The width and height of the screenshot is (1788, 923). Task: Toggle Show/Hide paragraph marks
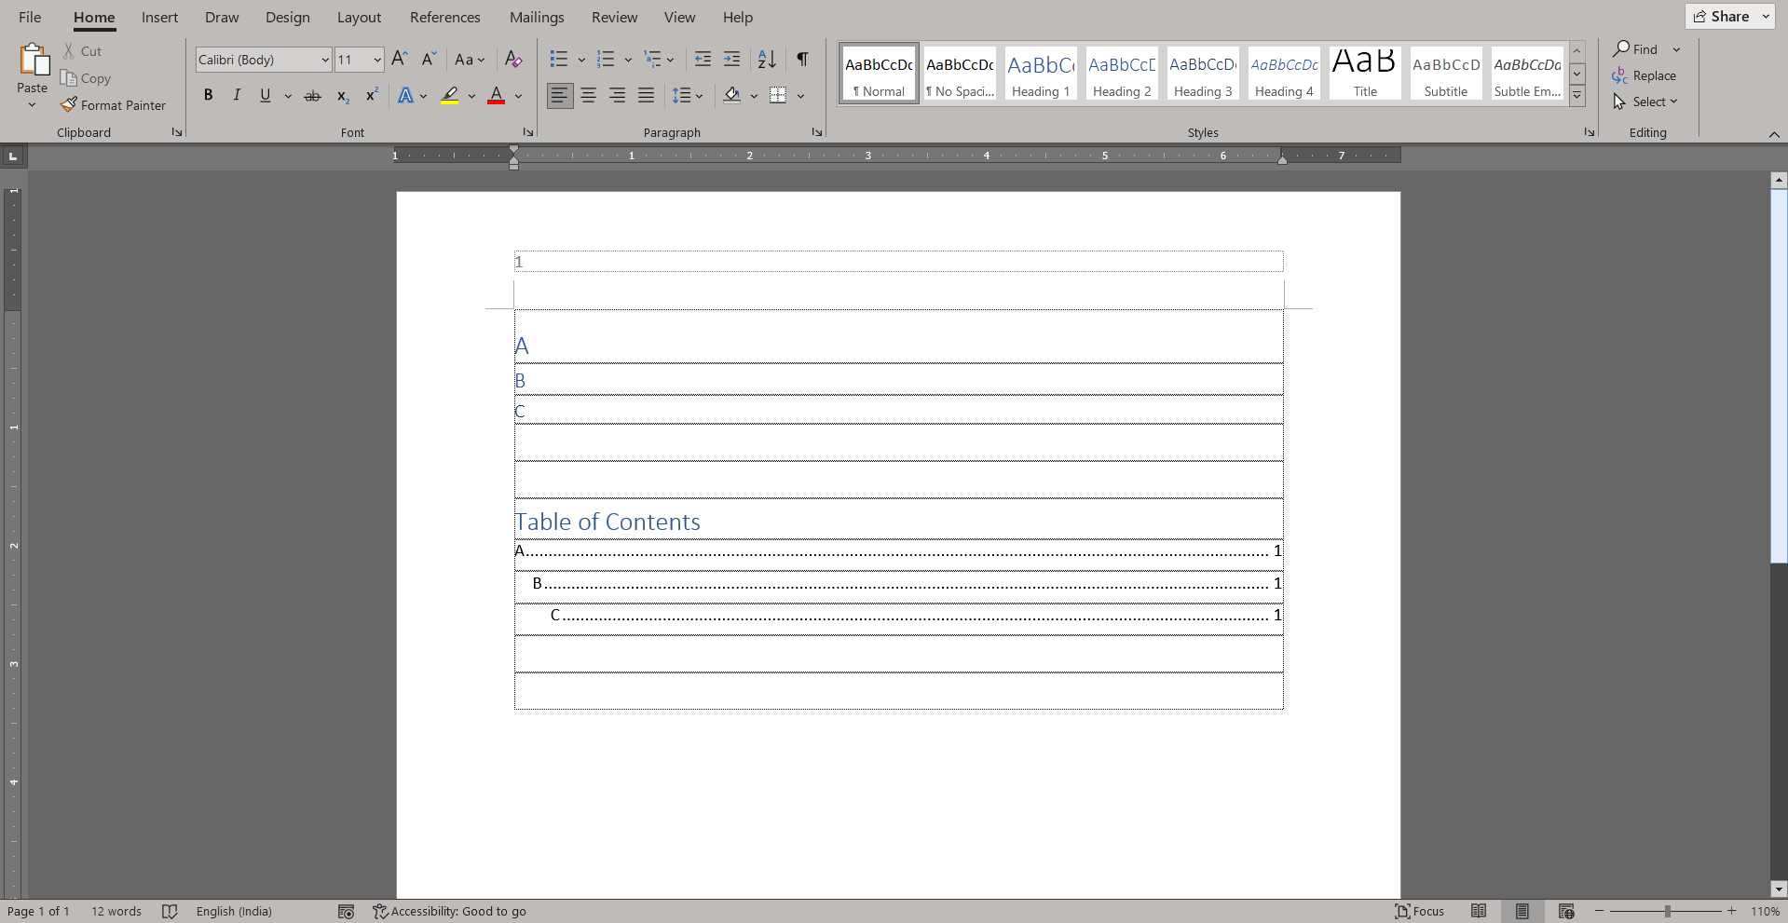pos(802,60)
